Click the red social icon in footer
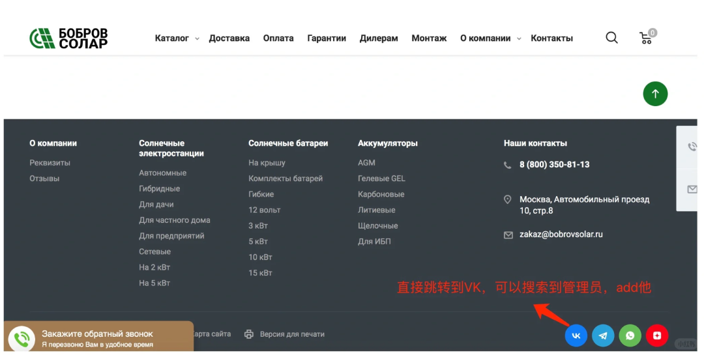 pyautogui.click(x=657, y=335)
